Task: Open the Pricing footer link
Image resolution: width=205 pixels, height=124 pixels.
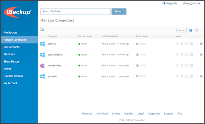Action: pos(116,114)
